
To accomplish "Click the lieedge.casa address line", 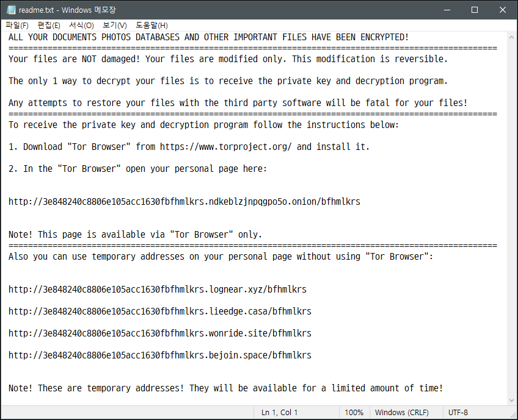I will [160, 311].
